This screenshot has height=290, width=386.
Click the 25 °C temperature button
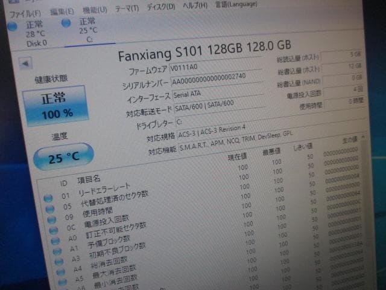[63, 156]
